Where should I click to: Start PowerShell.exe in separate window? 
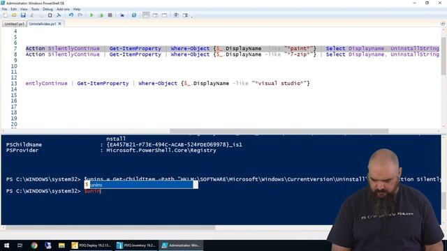coord(133,15)
